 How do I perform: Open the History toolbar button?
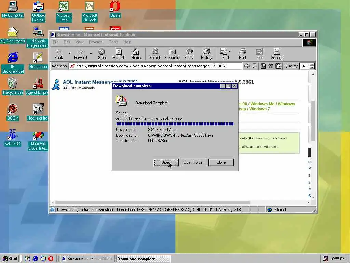coord(206,54)
